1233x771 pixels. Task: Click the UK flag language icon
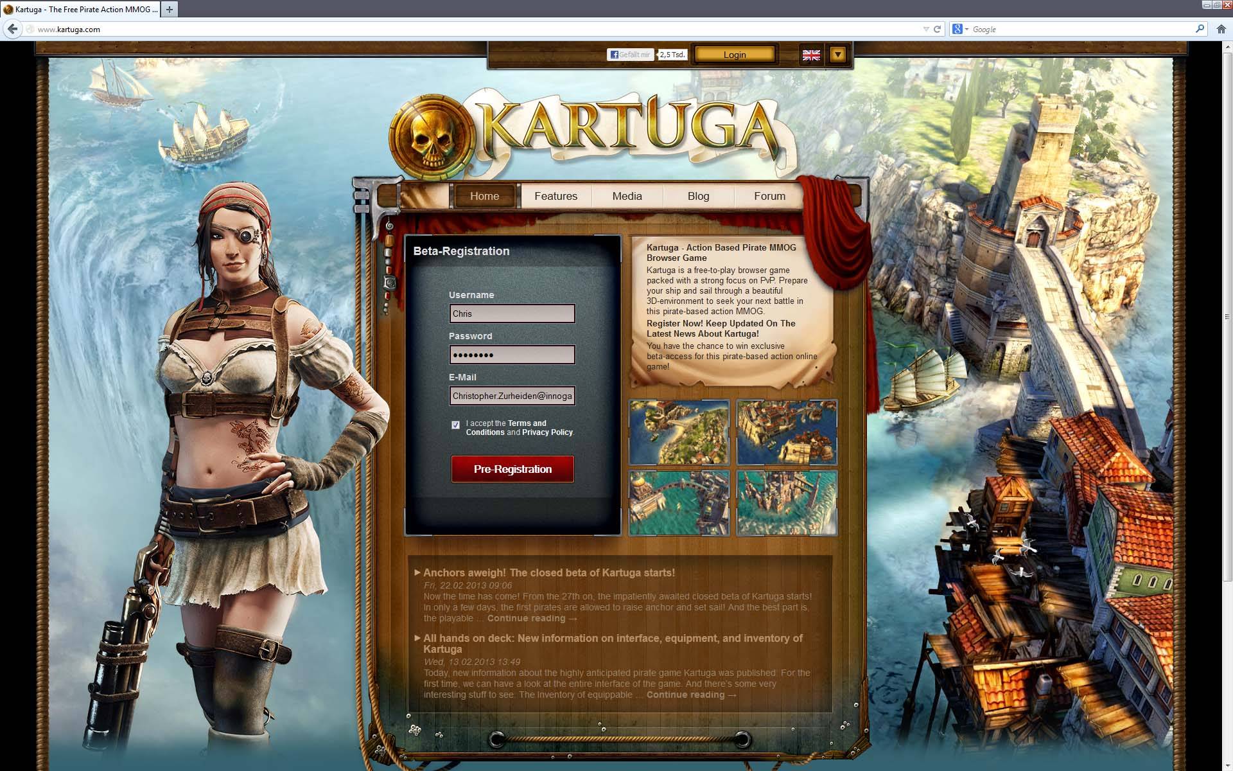point(811,55)
